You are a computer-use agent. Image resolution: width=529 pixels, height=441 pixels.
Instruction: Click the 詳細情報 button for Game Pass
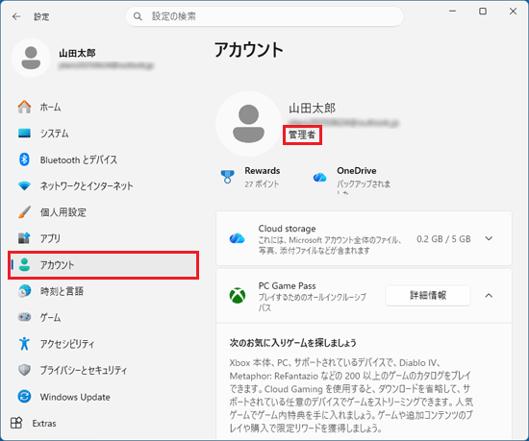(x=428, y=296)
